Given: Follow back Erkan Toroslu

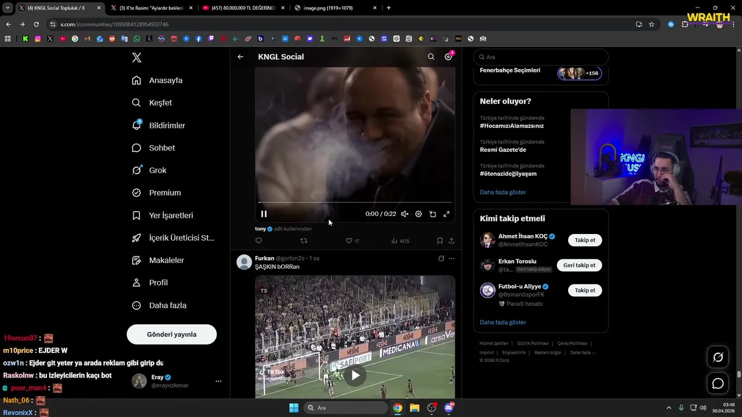Looking at the screenshot, I should point(579,265).
